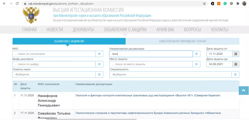The width and height of the screenshot is (249, 120).
Task: Select the ОБЪЯВЛЕНИЯ О ЗАЩИТАХ ВАК tab
Action: [69, 41]
